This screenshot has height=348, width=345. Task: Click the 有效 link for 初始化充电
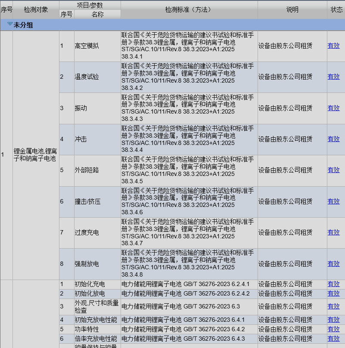[x=333, y=284]
